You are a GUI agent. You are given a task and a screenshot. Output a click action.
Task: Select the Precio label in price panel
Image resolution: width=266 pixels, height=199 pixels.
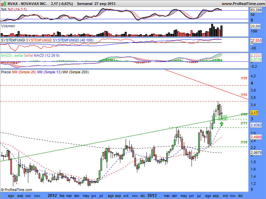(x=6, y=72)
